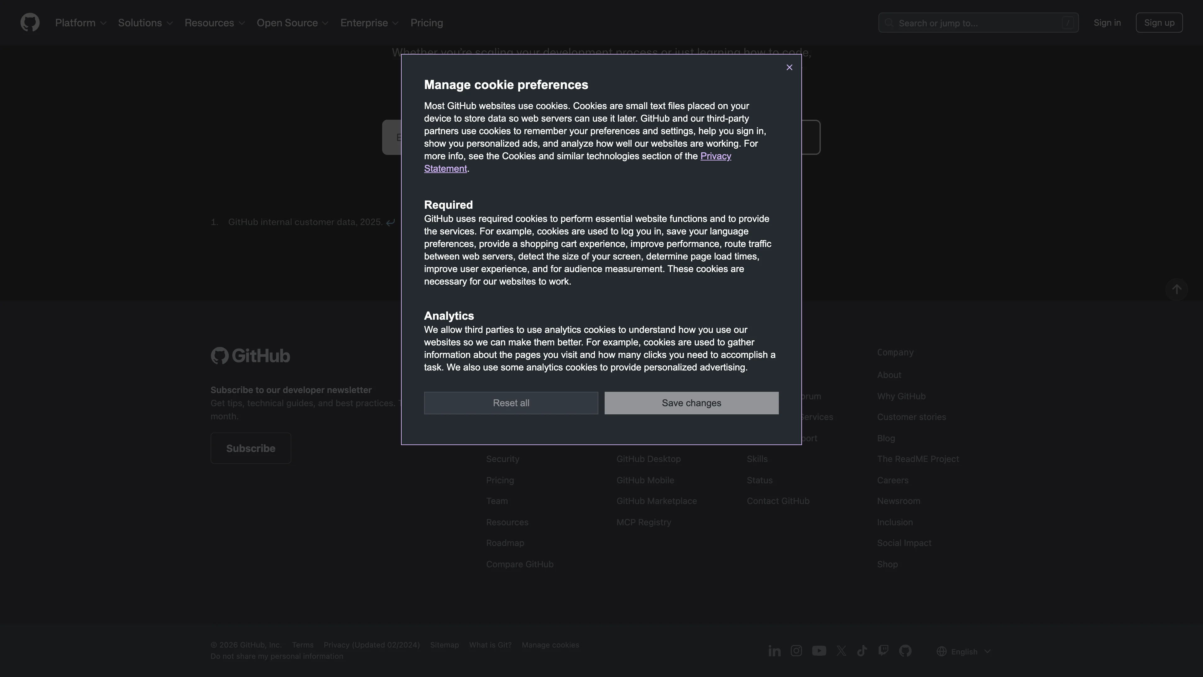
Task: Click the GitHub Octocat icon in footer socials
Action: (905, 651)
